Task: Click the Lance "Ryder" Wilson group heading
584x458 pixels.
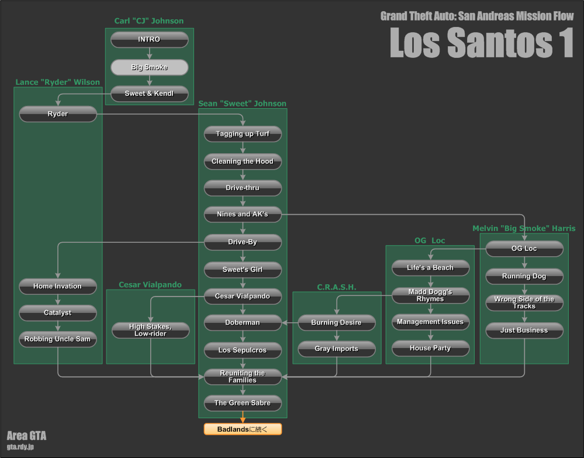Action: point(58,82)
